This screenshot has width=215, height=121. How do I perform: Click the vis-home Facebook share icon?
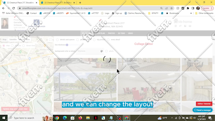click(x=175, y=26)
